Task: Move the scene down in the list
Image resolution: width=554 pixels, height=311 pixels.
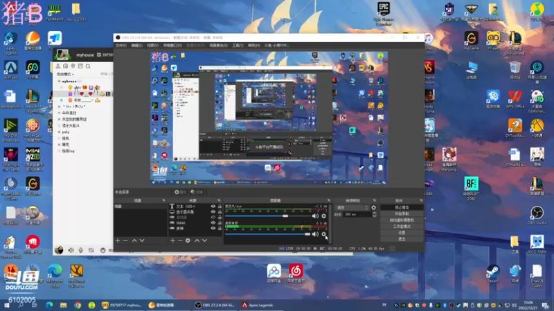Action: (x=142, y=241)
